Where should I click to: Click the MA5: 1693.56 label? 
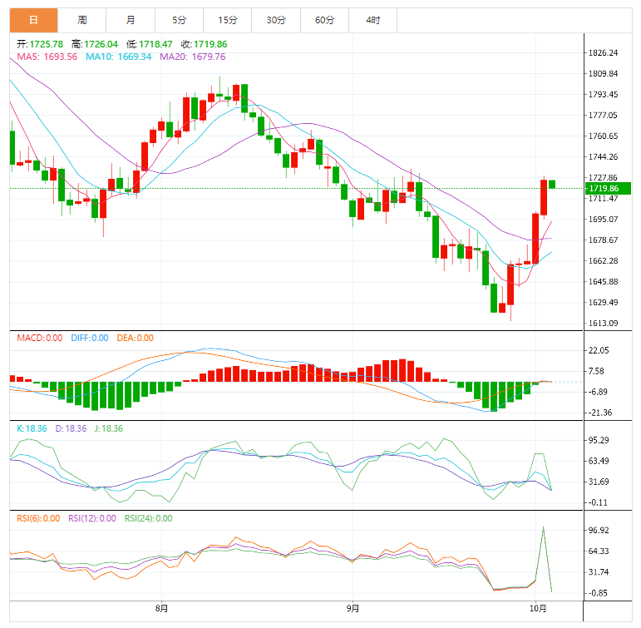[47, 57]
